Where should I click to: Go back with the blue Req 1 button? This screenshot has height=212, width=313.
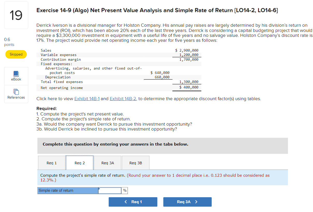click(133, 202)
